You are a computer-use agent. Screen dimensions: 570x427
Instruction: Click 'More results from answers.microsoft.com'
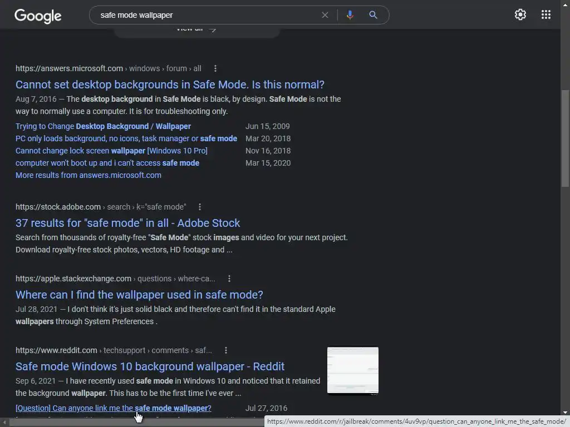click(89, 175)
